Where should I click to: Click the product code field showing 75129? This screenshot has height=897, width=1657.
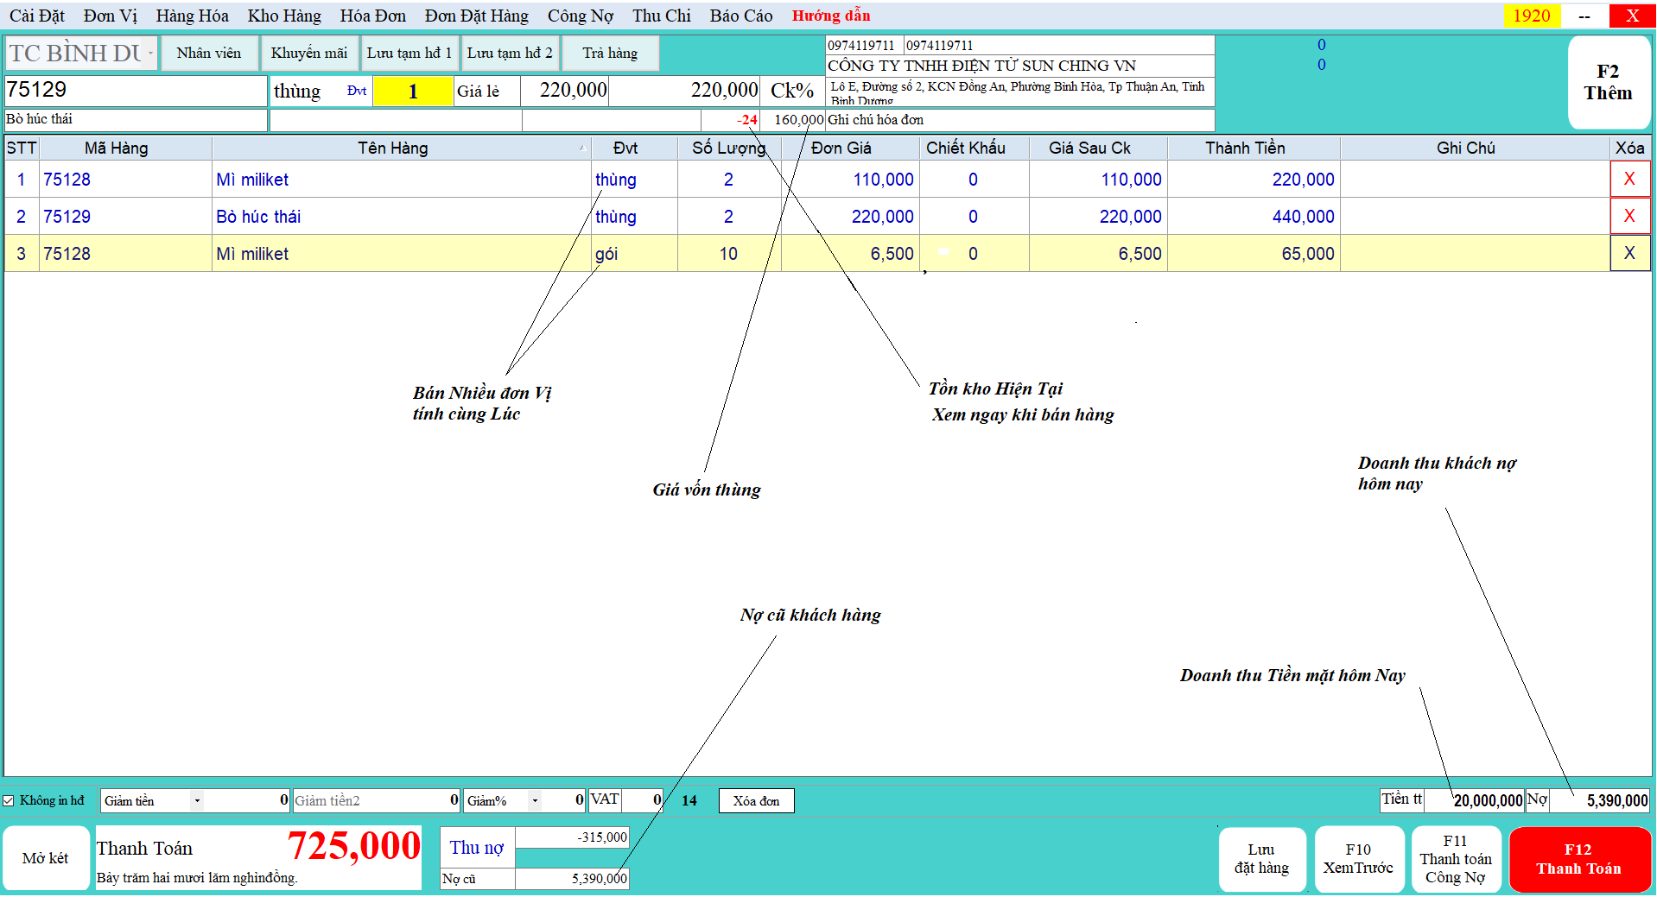tap(136, 91)
